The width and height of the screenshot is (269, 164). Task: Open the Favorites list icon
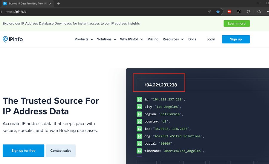(259, 12)
